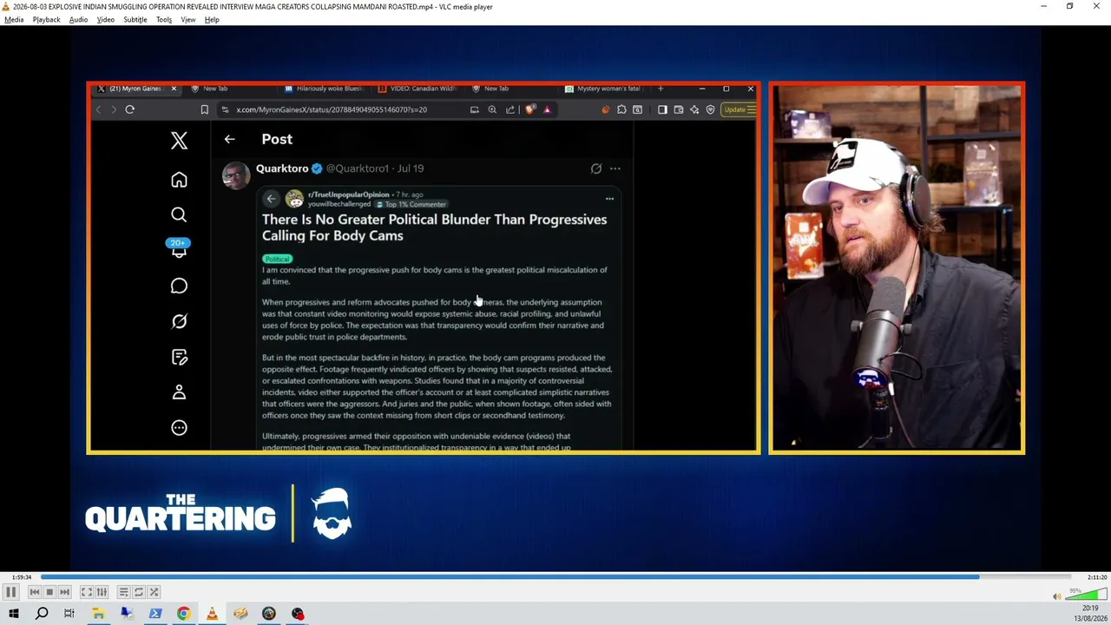
Task: Switch to Google Chrome on the taskbar
Action: click(x=183, y=614)
